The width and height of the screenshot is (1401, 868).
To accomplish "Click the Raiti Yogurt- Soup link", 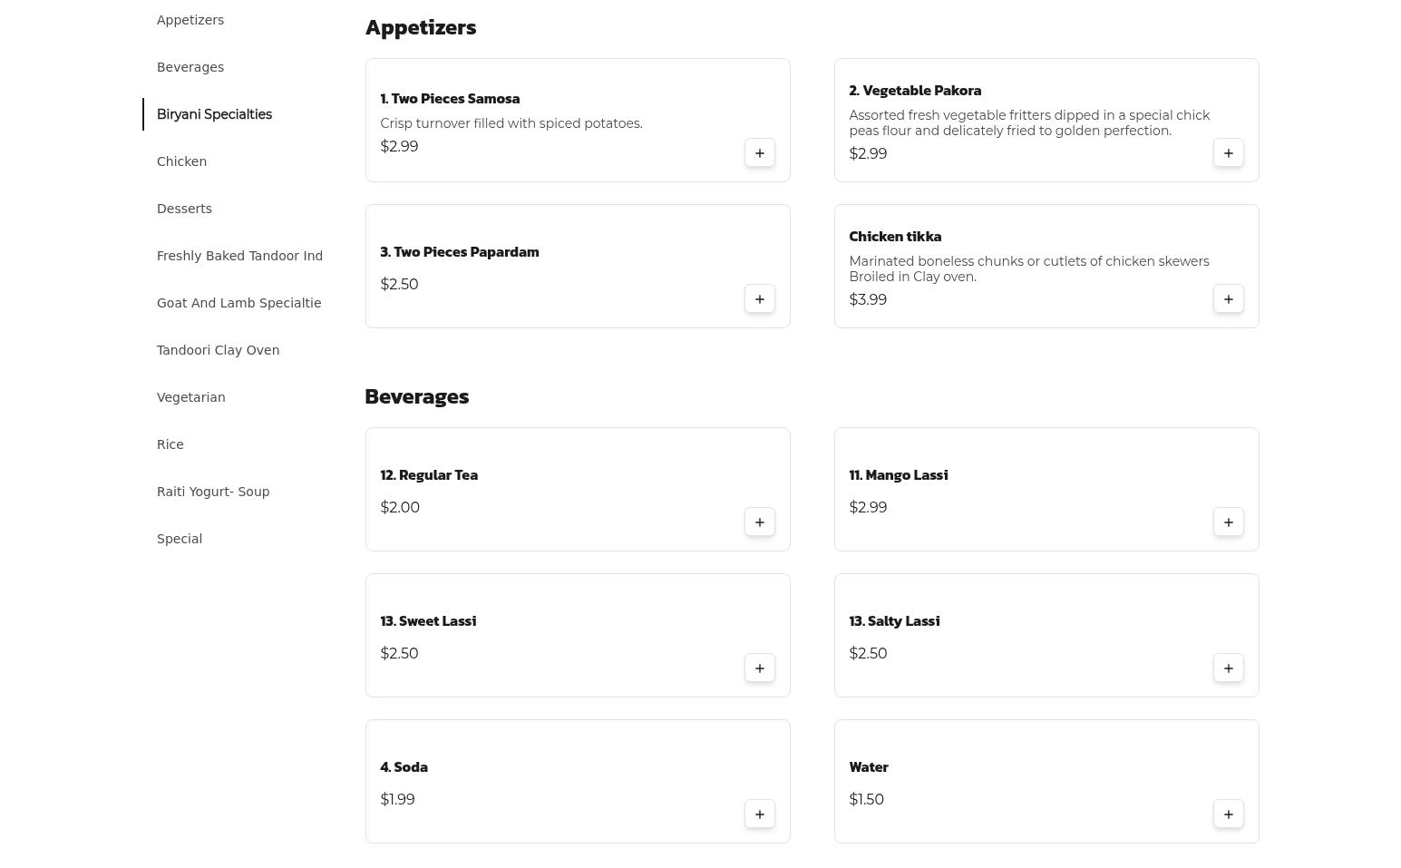I will point(213,492).
